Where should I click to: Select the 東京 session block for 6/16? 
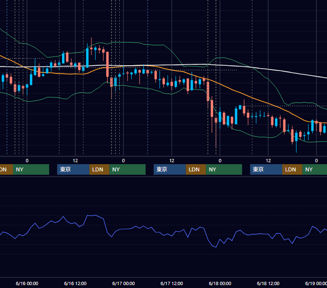(73, 169)
